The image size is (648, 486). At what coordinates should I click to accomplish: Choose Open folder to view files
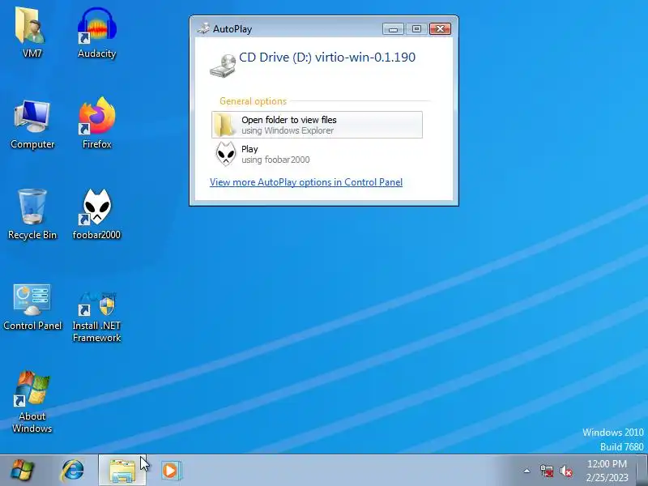[317, 125]
